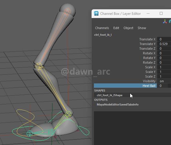Expand the MayaNodeEditorSavedTabsInfo output node

tap(118, 105)
